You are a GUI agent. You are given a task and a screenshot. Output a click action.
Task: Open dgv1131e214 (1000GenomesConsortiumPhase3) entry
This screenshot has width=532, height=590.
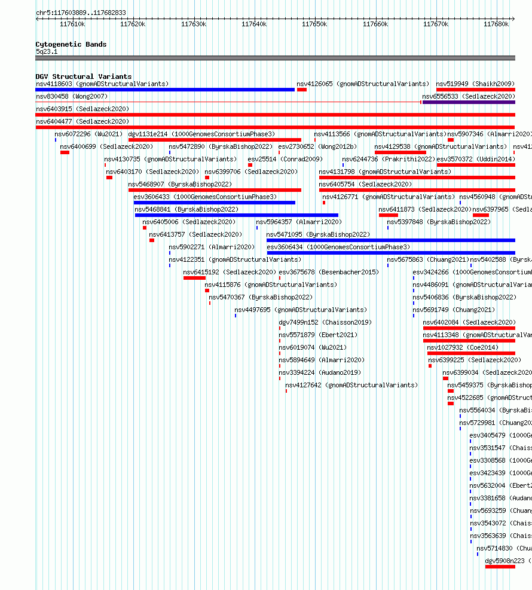pyautogui.click(x=201, y=134)
